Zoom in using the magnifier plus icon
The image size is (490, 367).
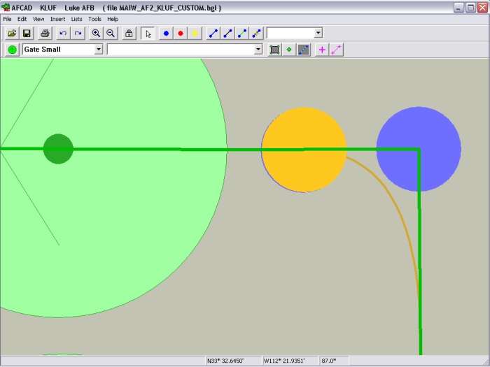click(x=96, y=33)
